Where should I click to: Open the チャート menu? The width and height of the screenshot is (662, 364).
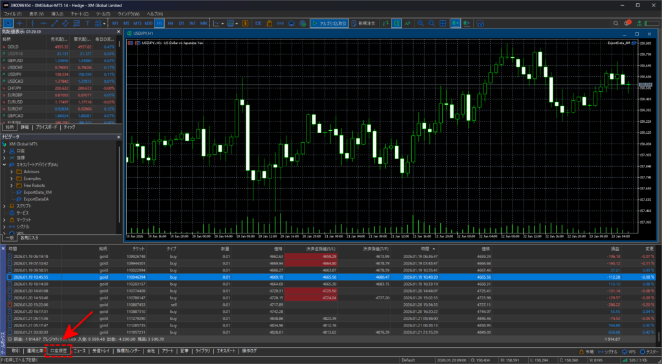click(79, 14)
